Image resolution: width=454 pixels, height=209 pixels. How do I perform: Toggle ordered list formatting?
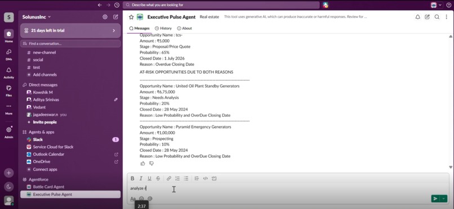(177, 179)
